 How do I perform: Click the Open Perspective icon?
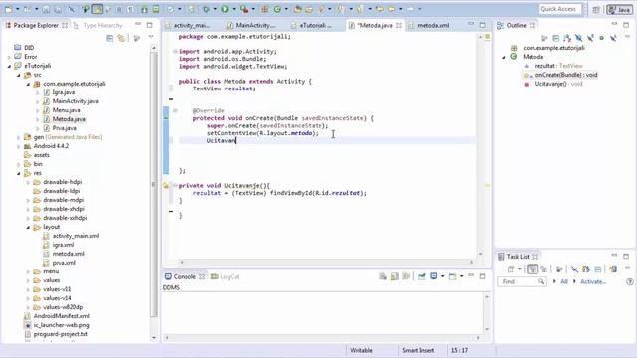click(596, 9)
